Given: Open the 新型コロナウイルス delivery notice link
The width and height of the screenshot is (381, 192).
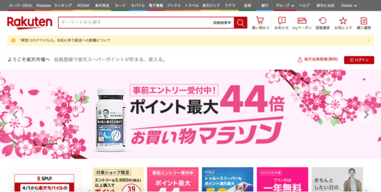Looking at the screenshot, I should click(65, 41).
